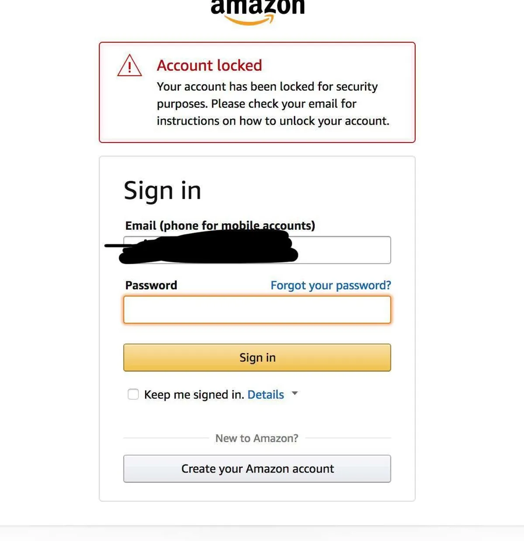This screenshot has width=524, height=541.
Task: Click the 'New to Amazon?' divider text
Action: (x=257, y=438)
